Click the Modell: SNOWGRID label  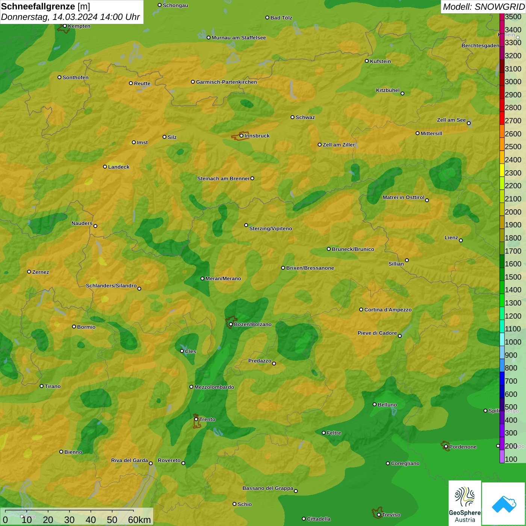tap(484, 7)
